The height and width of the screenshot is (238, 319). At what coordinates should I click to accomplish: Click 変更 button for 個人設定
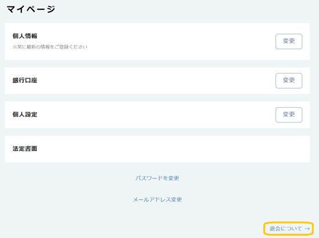click(x=289, y=115)
